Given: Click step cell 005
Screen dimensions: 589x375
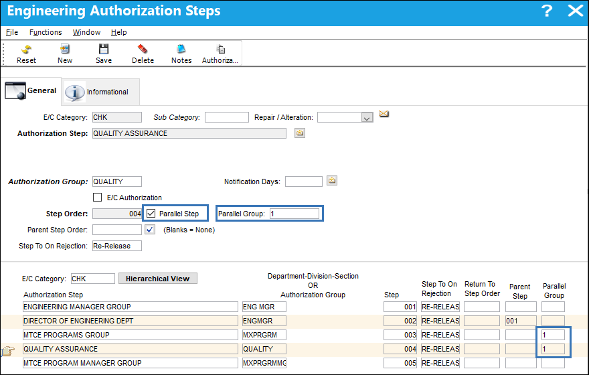Looking at the screenshot, I should tap(400, 363).
